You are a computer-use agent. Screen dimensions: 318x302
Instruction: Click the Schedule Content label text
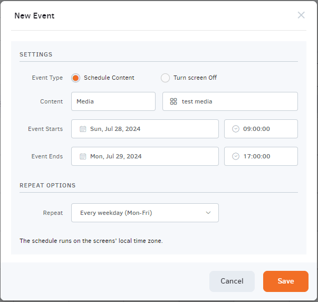click(x=109, y=78)
